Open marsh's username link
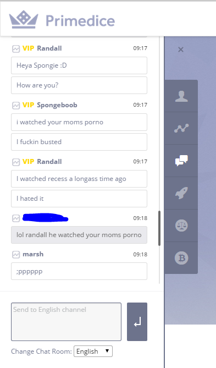Screen dimensions: 216x368 click(33, 254)
